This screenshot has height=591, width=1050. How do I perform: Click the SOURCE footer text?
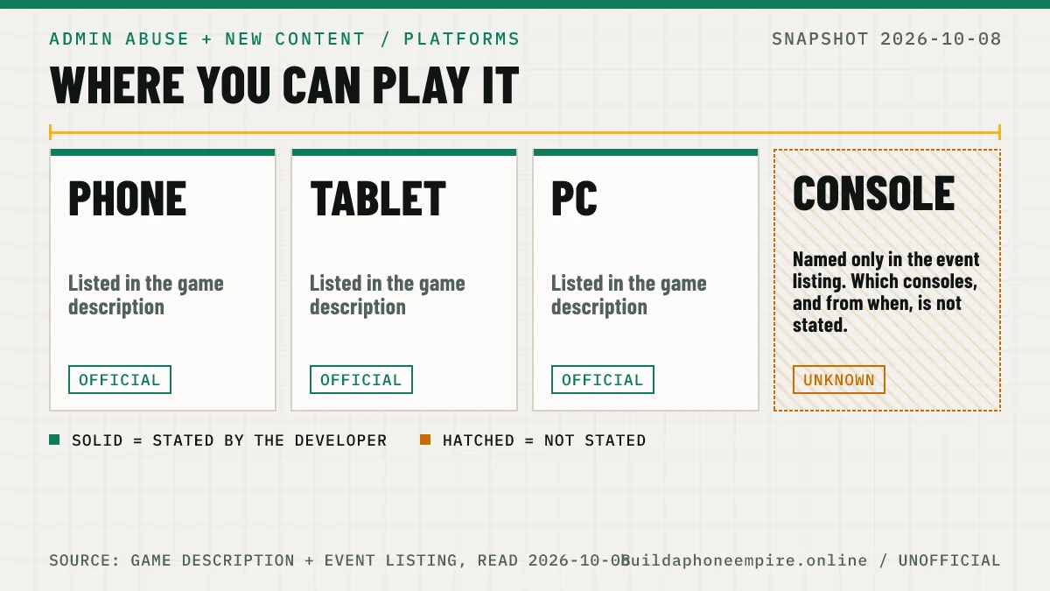click(x=339, y=560)
